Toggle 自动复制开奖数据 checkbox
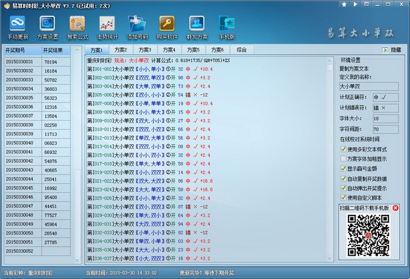The height and width of the screenshot is (279, 410). pyautogui.click(x=343, y=178)
